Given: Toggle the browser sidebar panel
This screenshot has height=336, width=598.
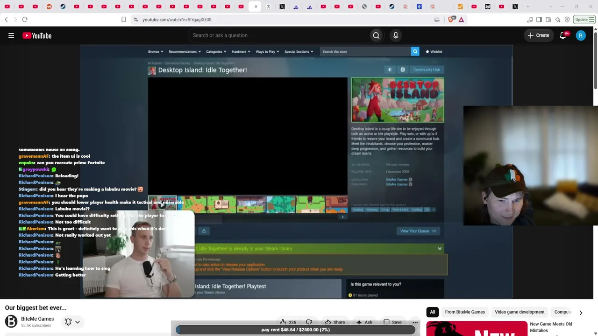Looking at the screenshot, I should (539, 20).
